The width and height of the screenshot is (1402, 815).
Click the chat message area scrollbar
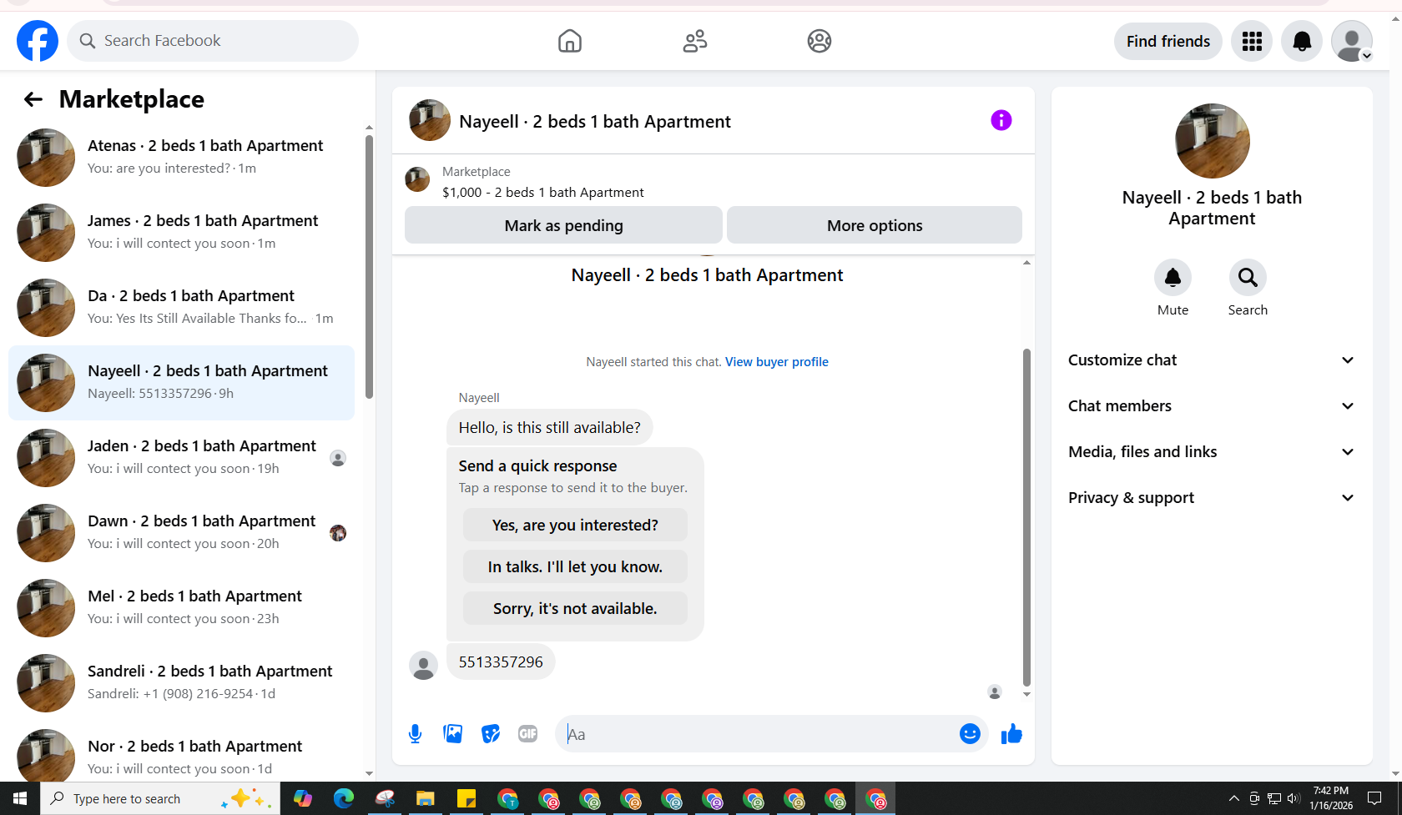coord(1026,517)
